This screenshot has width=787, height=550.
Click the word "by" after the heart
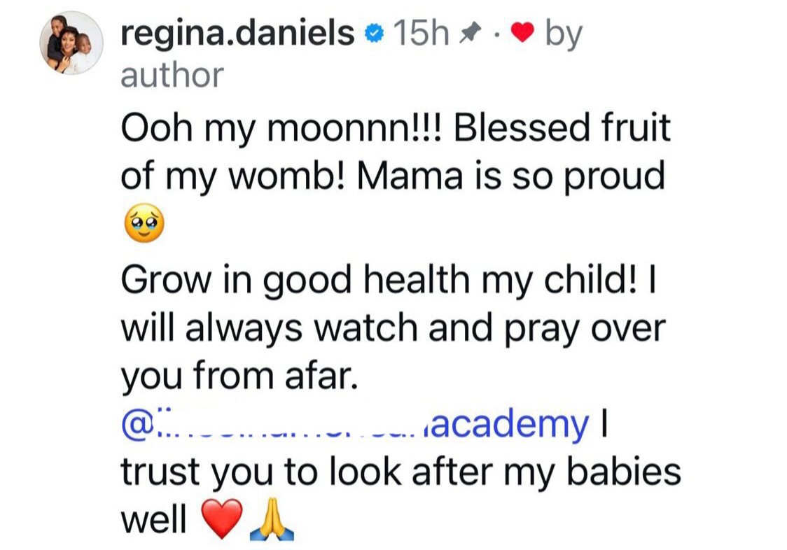(x=564, y=35)
